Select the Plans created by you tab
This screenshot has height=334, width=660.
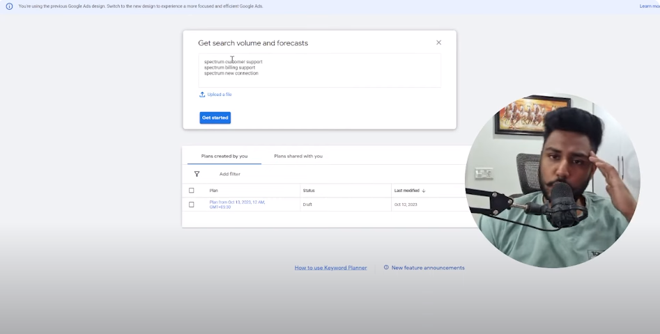pos(224,156)
